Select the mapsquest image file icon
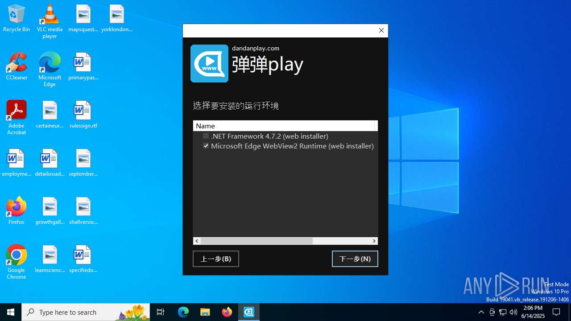The width and height of the screenshot is (571, 321). 83,19
